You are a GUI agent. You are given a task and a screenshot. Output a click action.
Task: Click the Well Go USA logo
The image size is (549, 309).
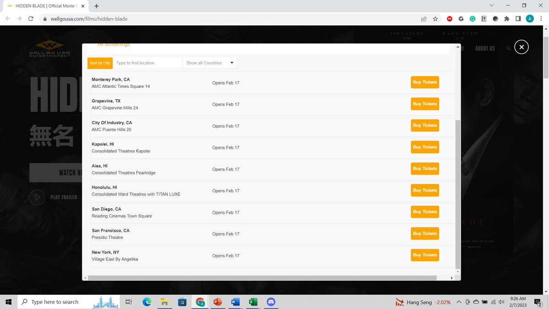(x=49, y=49)
